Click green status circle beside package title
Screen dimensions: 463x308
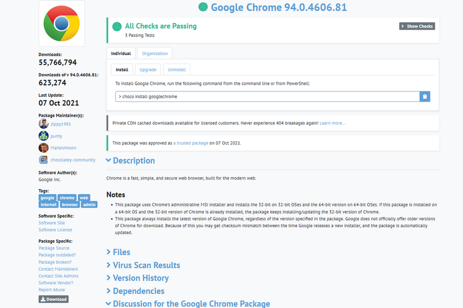click(x=203, y=7)
